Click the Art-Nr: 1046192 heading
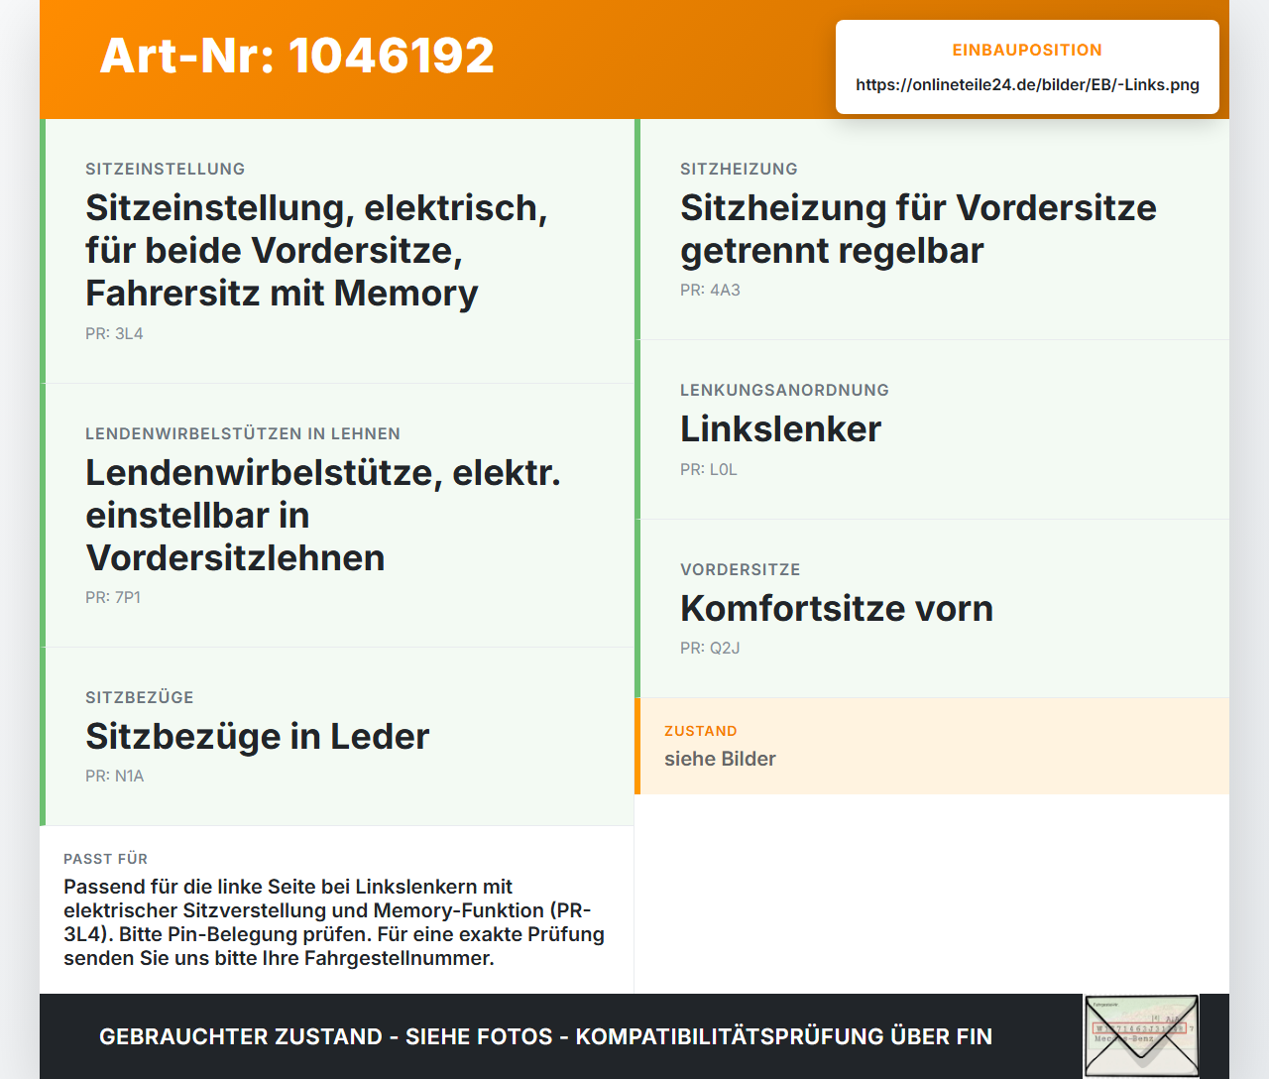The width and height of the screenshot is (1269, 1080). [297, 56]
